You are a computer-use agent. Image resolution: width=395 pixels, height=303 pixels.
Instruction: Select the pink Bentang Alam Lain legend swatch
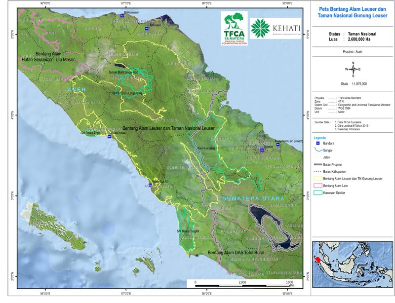320,185
